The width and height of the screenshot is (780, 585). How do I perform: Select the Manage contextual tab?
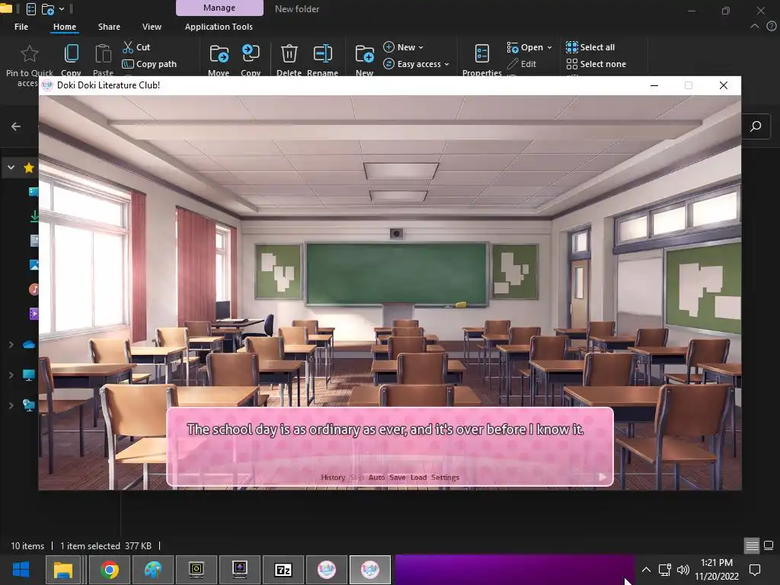coord(219,8)
